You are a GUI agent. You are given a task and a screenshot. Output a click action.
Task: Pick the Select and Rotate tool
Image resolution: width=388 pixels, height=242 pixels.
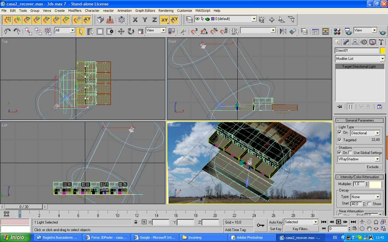coord(131,31)
